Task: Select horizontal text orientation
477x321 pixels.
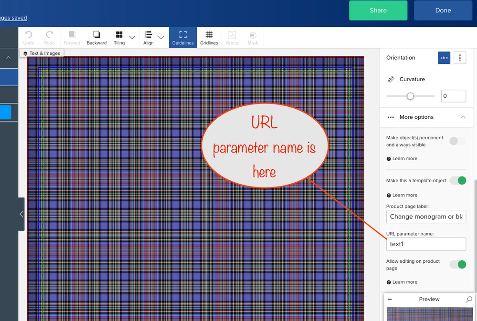Action: [444, 58]
